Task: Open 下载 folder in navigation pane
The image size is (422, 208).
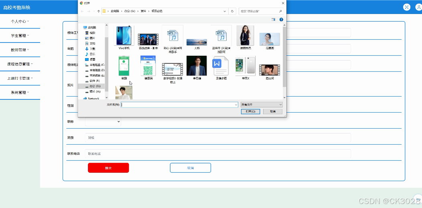Action: [90, 49]
